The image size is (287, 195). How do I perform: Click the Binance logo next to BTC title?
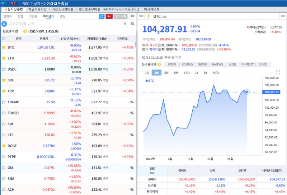point(149,16)
